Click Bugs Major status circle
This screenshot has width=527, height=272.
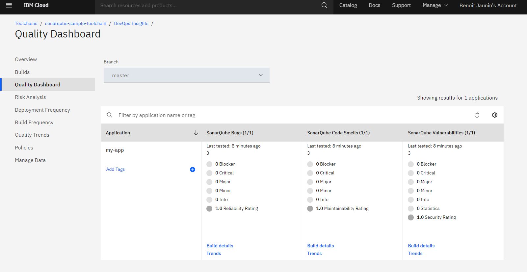pyautogui.click(x=209, y=182)
